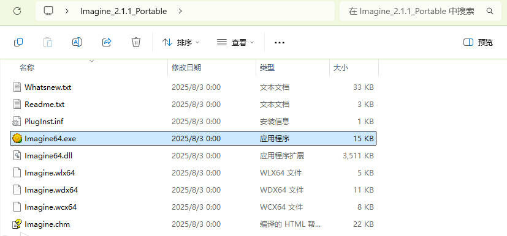The height and width of the screenshot is (236, 507).
Task: Click the 编译的 HTML 帮... type cell
Action: 291,224
